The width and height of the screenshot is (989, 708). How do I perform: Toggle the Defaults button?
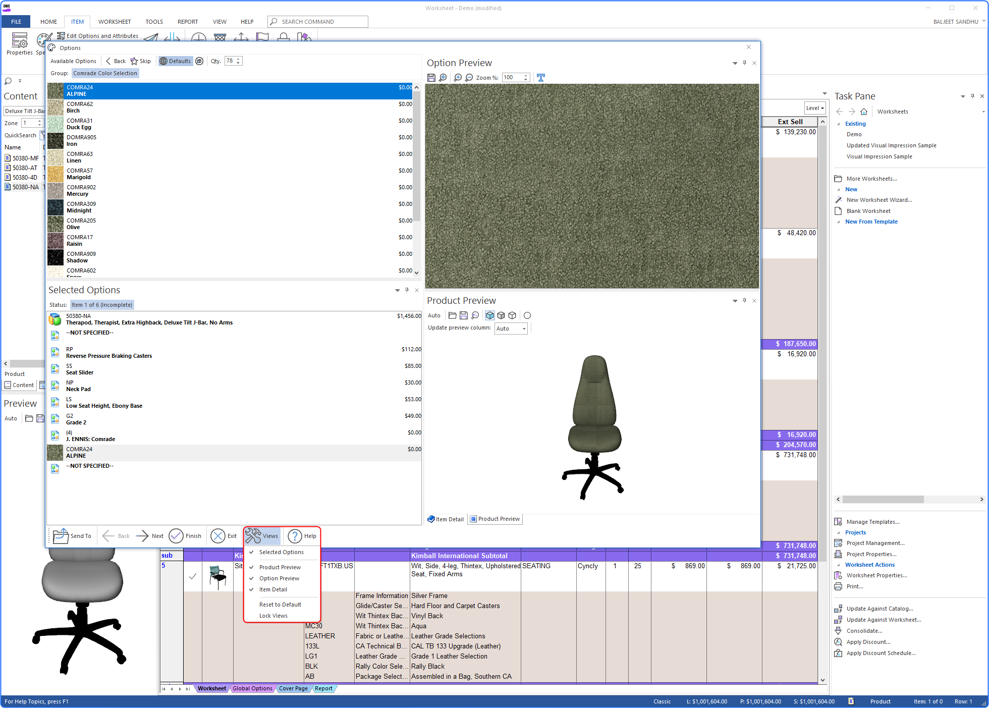(x=175, y=61)
